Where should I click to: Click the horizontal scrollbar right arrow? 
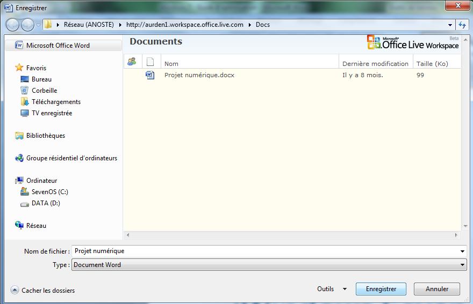click(x=456, y=235)
